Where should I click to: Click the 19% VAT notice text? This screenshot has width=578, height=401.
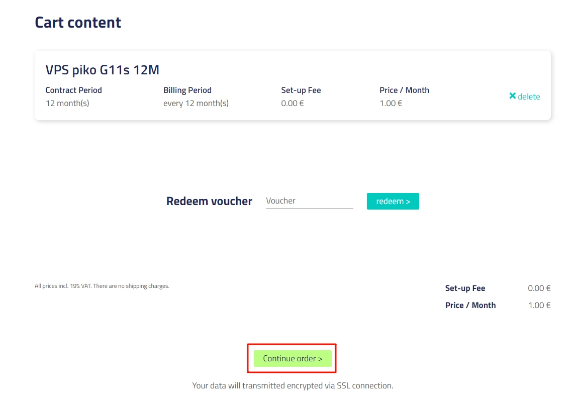point(102,286)
